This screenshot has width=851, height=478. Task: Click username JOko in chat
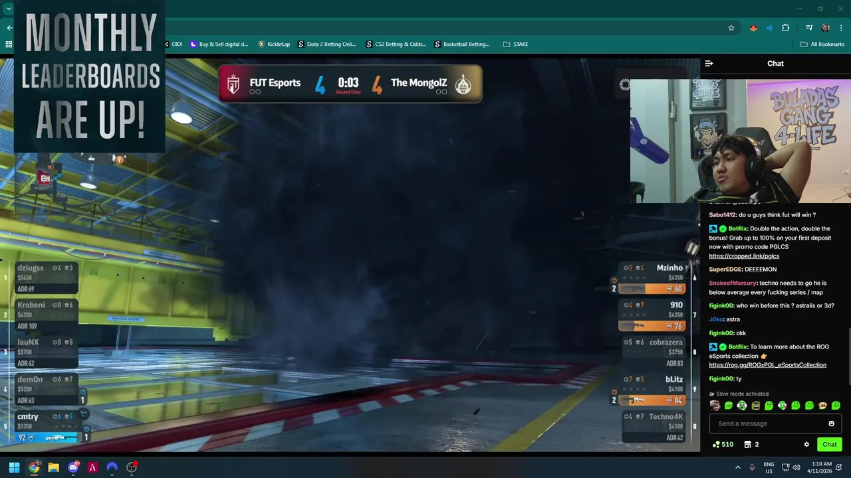[715, 319]
